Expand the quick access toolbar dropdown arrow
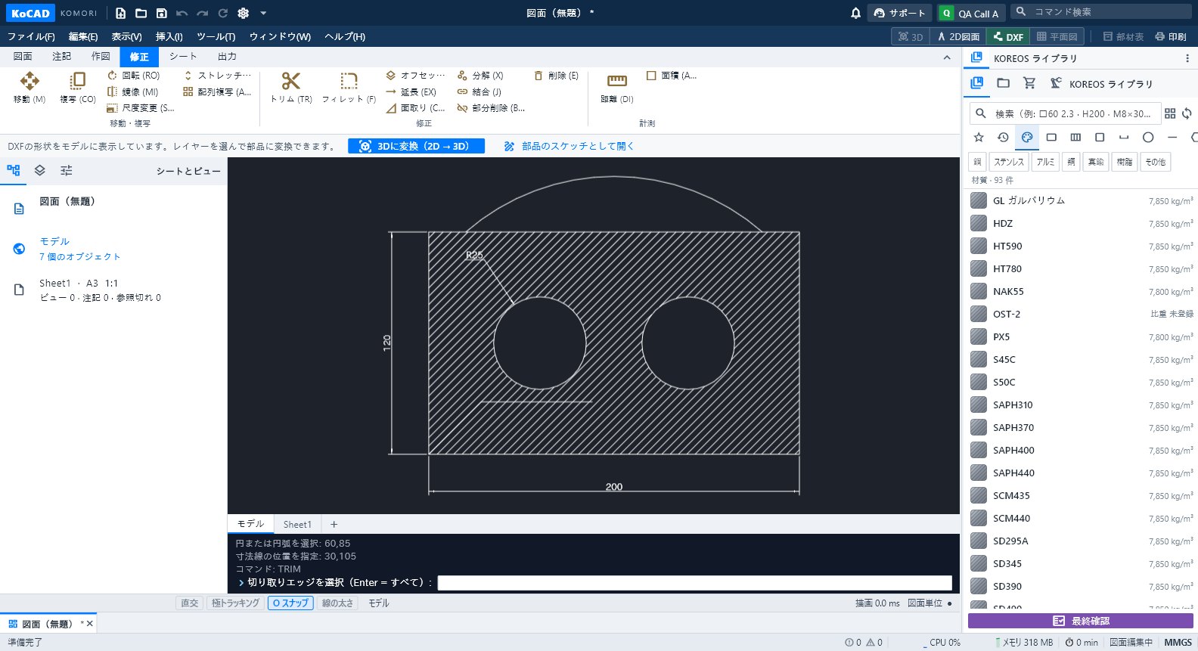This screenshot has width=1198, height=651. tap(263, 13)
